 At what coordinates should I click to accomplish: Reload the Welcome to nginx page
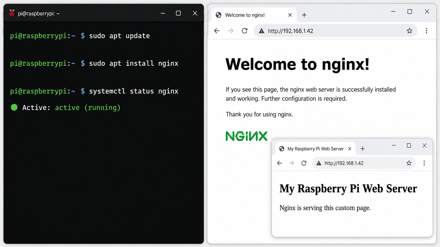point(244,31)
